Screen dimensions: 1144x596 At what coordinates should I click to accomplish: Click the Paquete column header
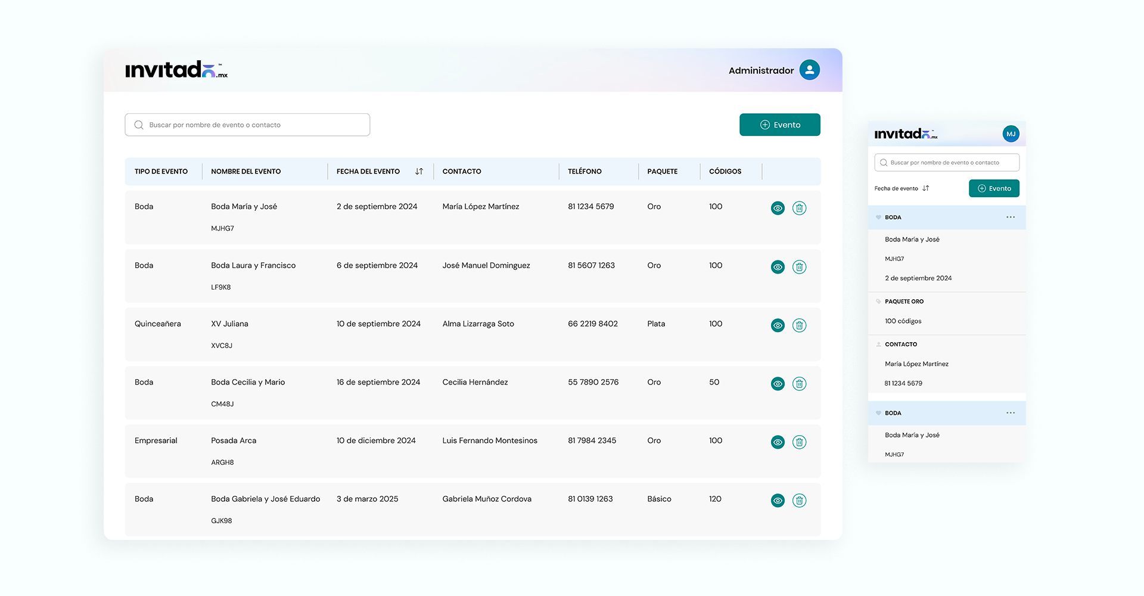[x=662, y=172]
